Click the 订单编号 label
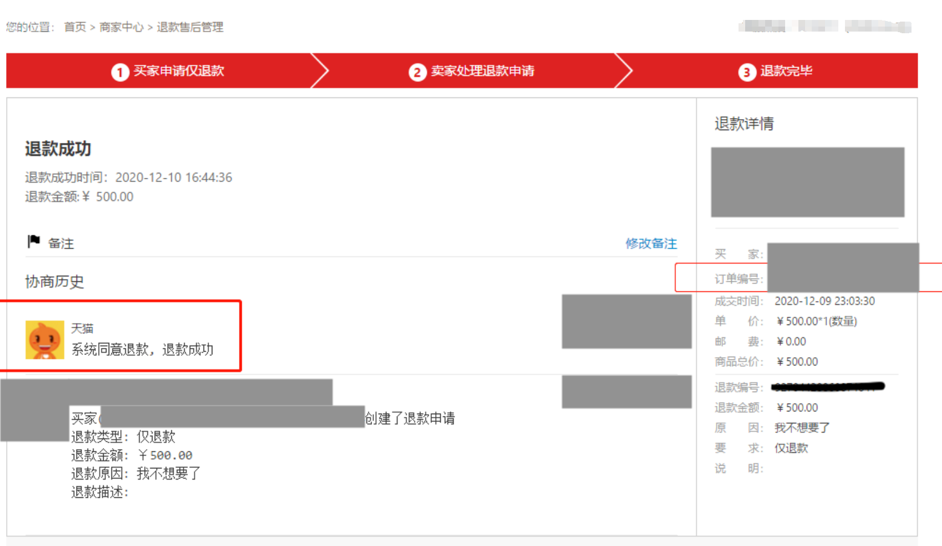The width and height of the screenshot is (942, 546). [739, 279]
